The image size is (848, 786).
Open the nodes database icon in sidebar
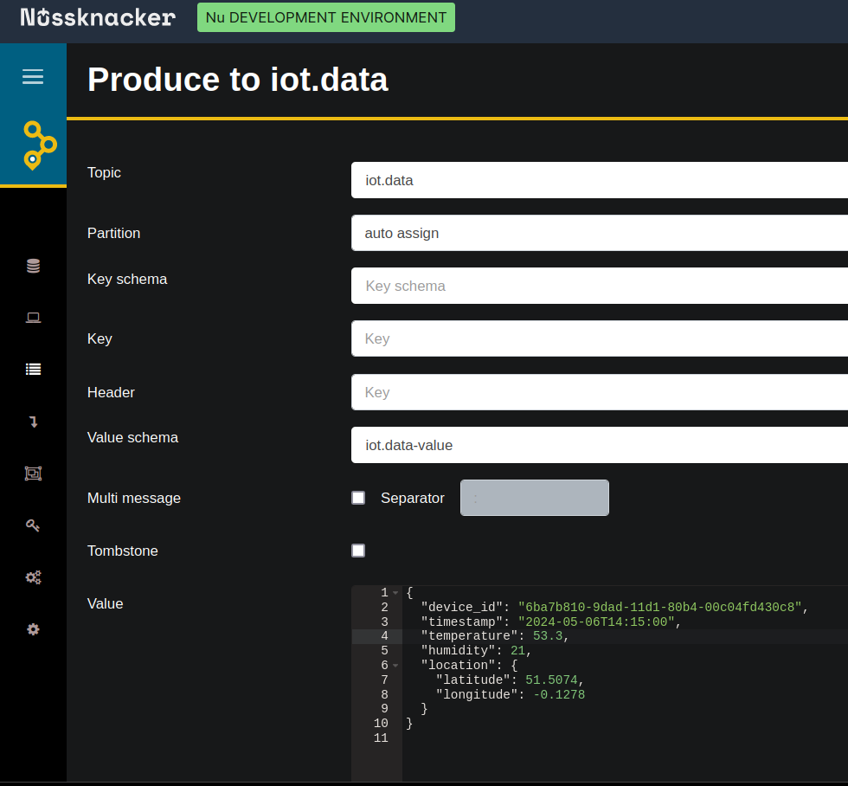33,266
